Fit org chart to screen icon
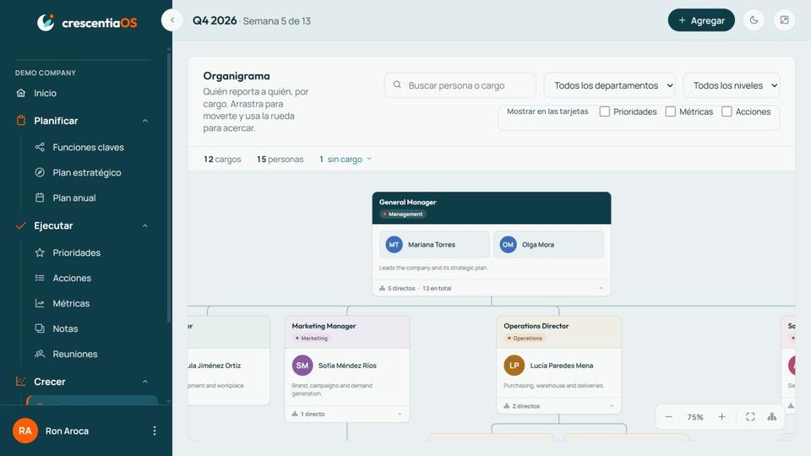The image size is (811, 456). point(750,416)
